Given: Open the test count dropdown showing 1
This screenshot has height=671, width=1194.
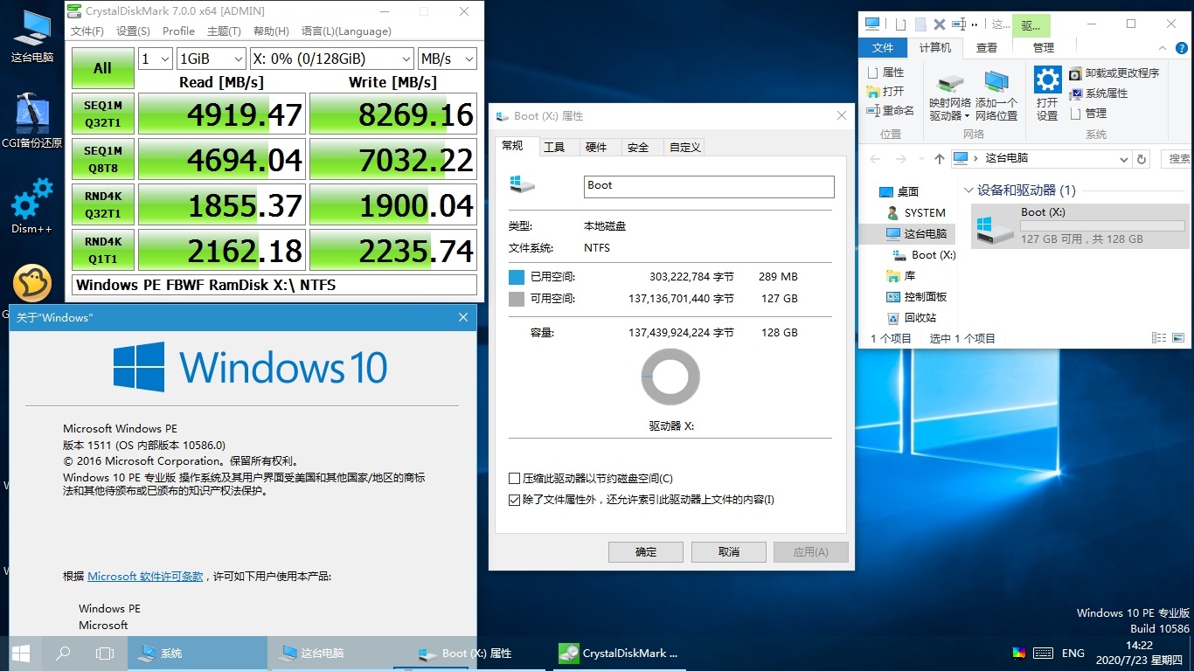Looking at the screenshot, I should pos(156,59).
